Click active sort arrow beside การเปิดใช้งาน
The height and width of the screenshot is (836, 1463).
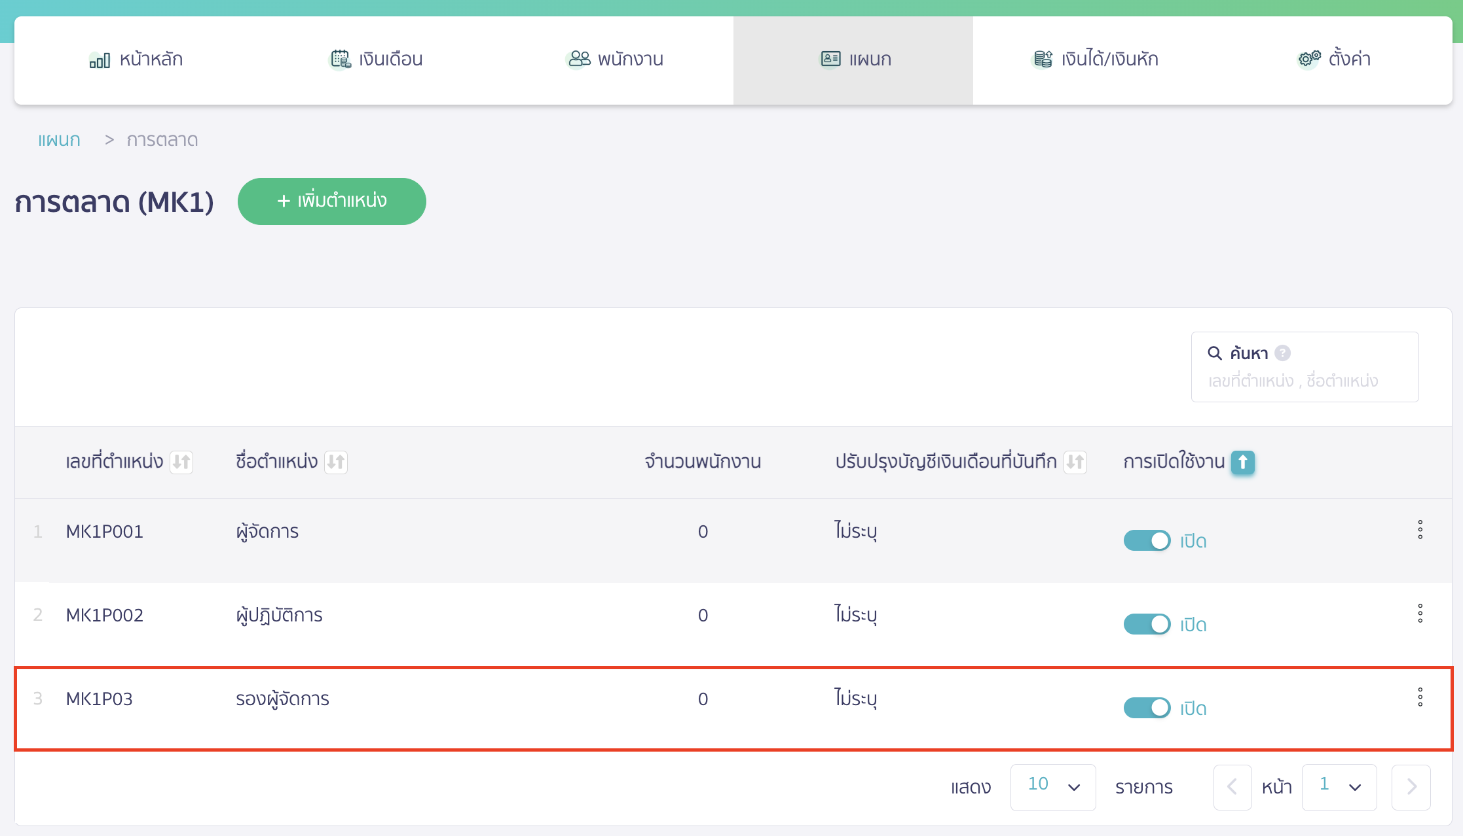(x=1242, y=462)
